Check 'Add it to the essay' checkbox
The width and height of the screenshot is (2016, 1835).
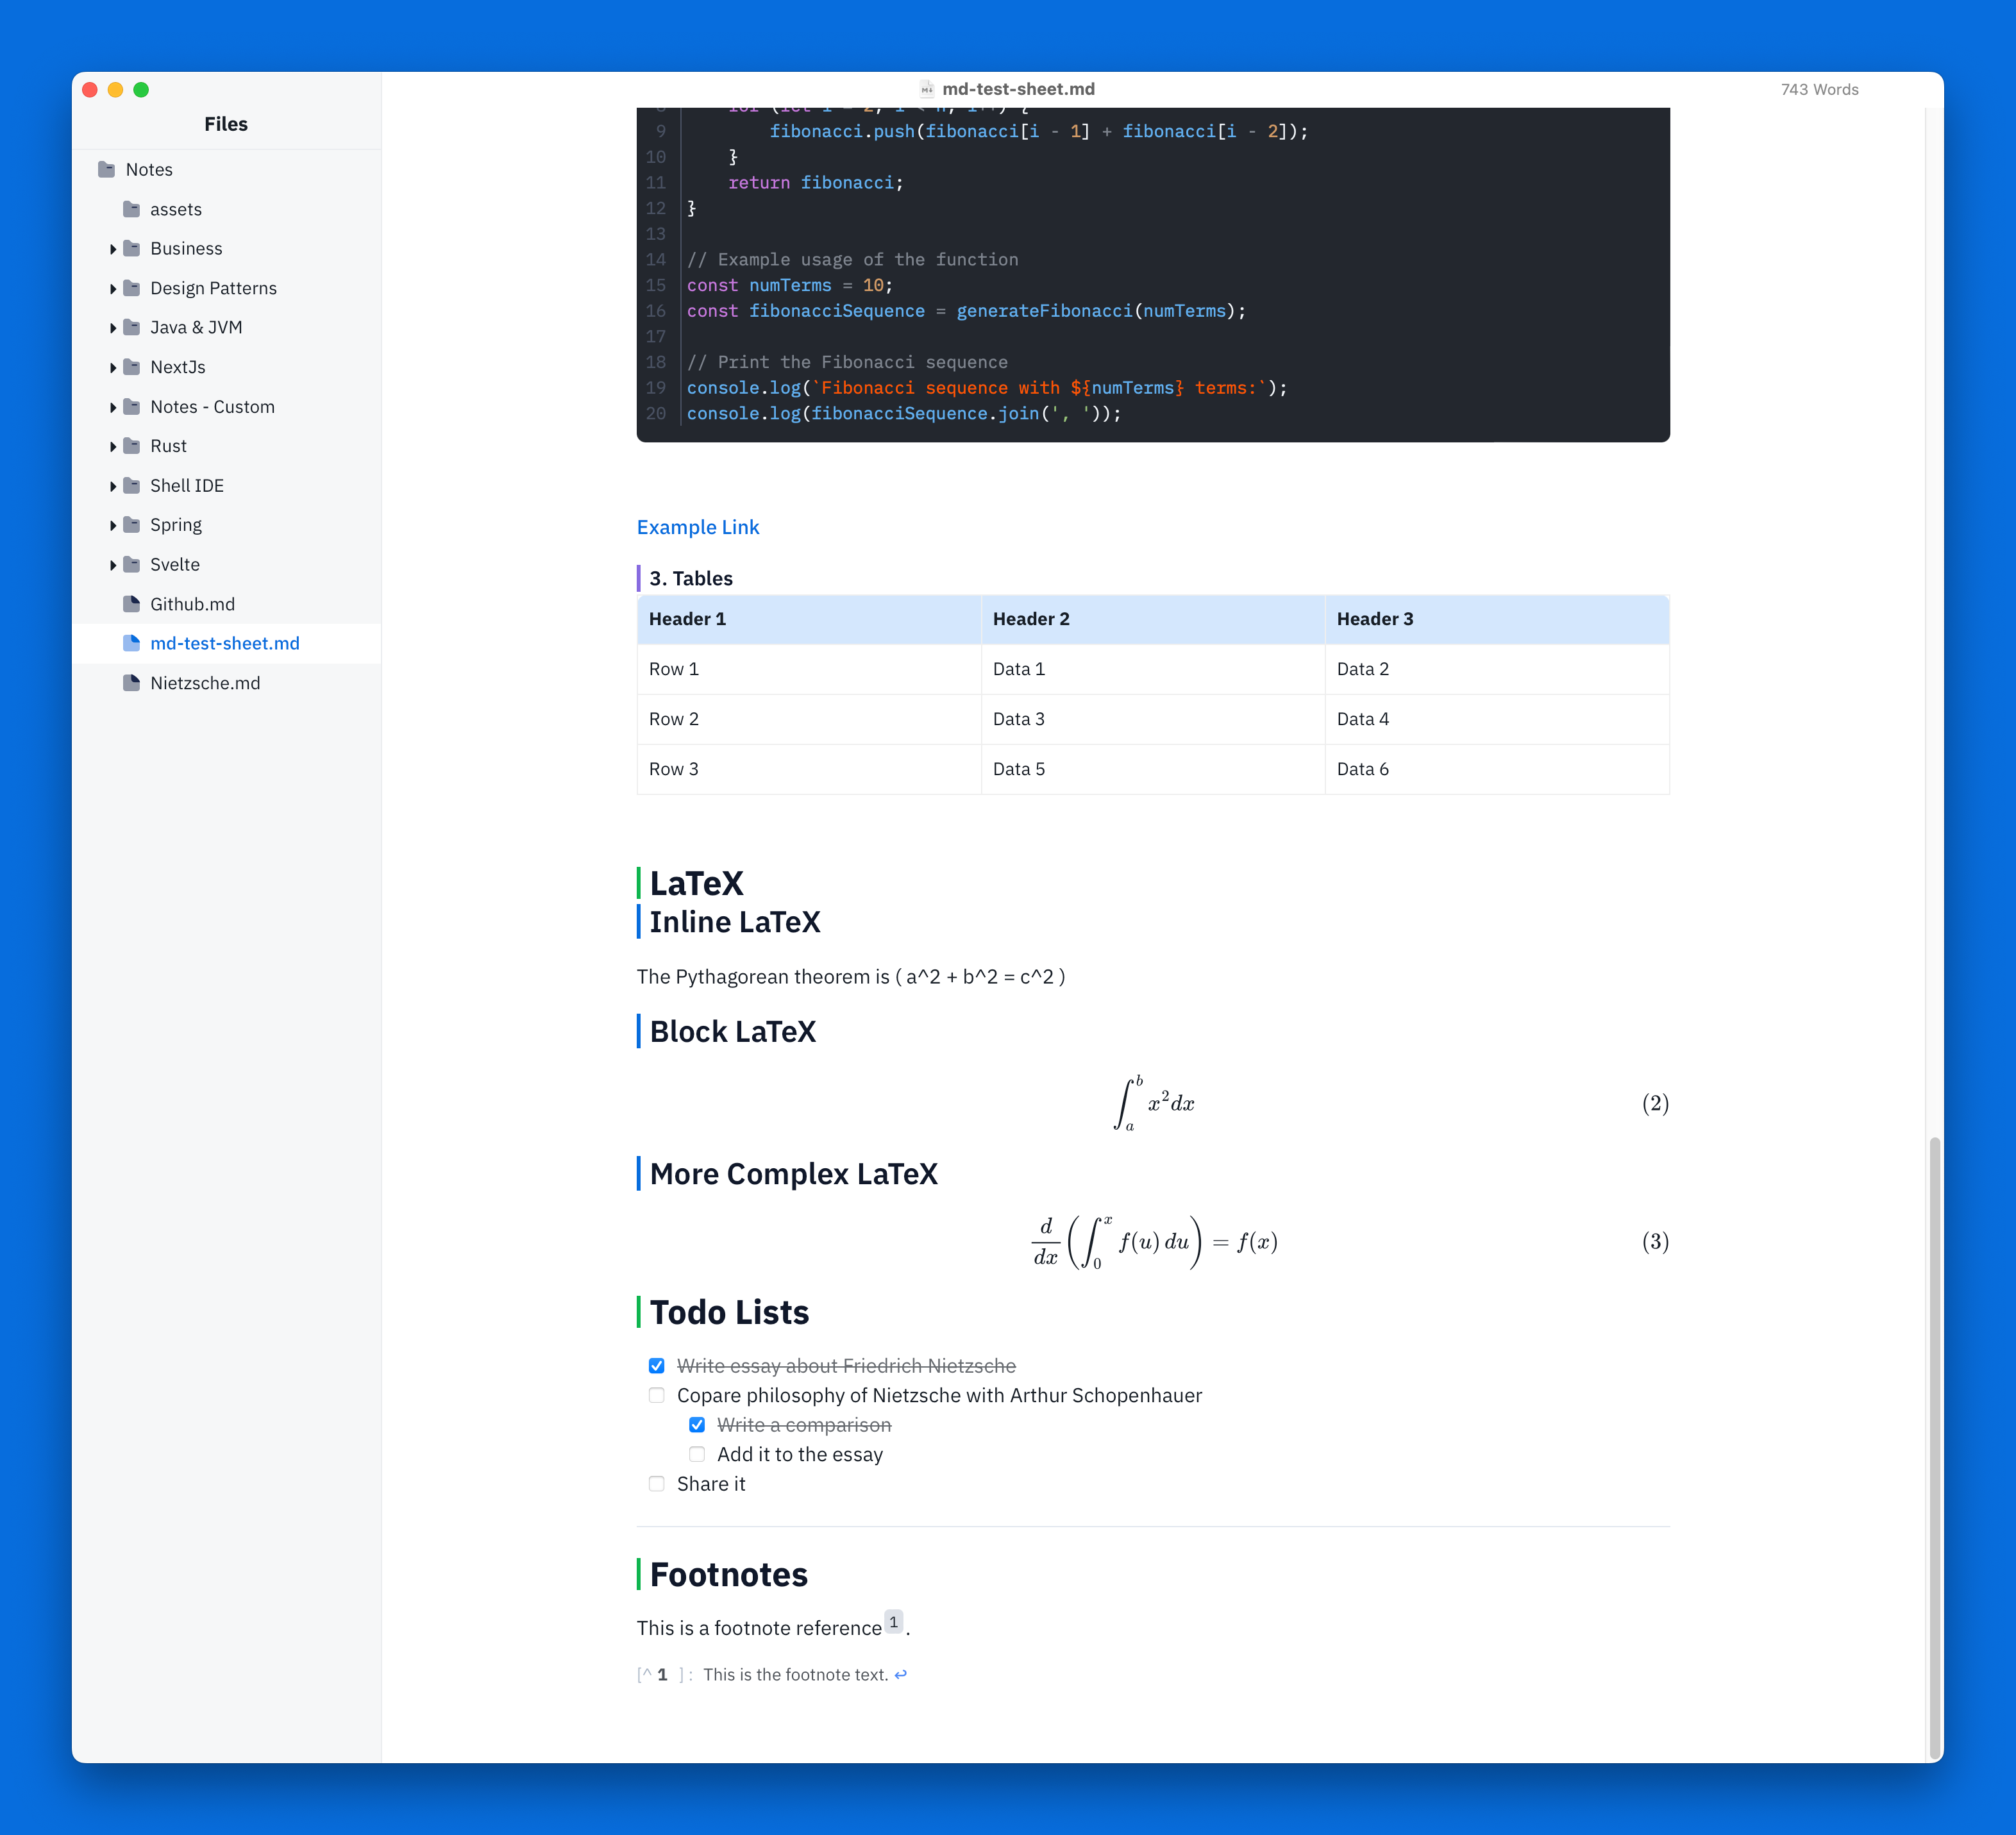pos(697,1454)
